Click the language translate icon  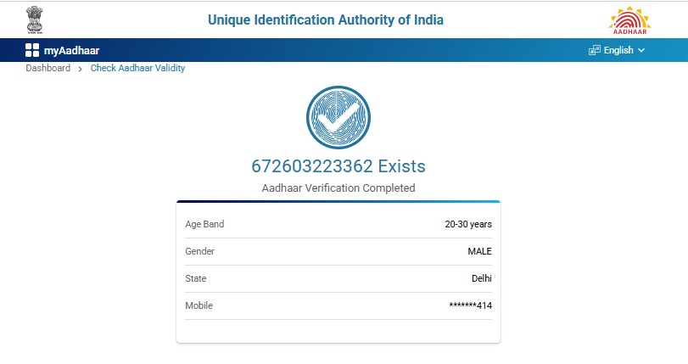coord(594,50)
